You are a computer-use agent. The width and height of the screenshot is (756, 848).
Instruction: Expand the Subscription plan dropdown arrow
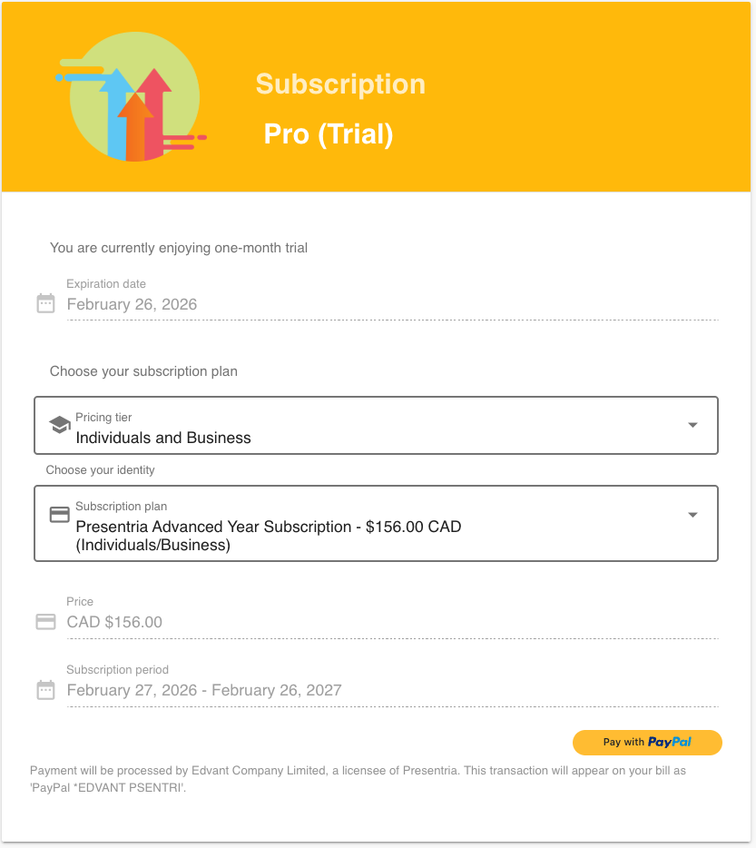[692, 515]
